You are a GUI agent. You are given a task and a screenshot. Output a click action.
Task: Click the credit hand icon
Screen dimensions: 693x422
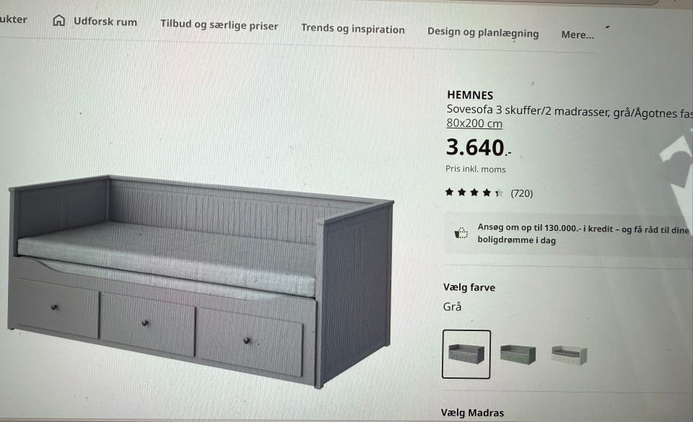click(461, 232)
